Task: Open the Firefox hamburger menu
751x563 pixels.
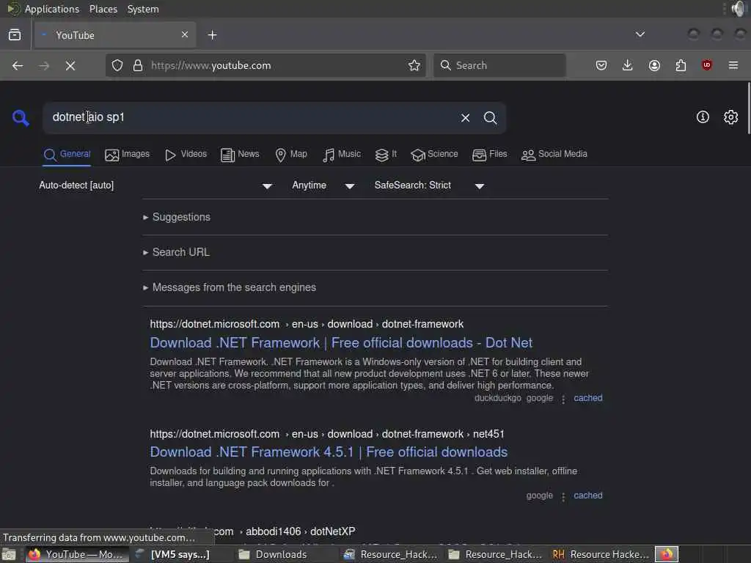Action: [x=733, y=65]
